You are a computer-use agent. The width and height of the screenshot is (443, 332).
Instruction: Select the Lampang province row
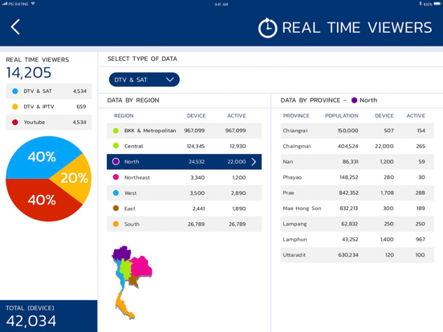tap(357, 224)
